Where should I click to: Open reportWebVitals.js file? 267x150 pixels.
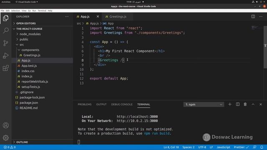click(35, 82)
